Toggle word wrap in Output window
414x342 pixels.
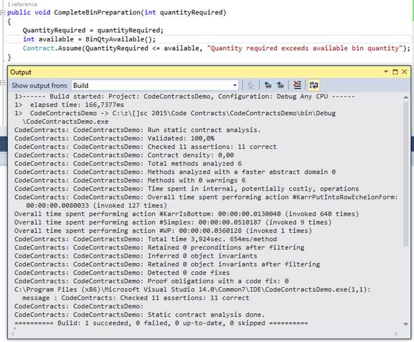point(313,85)
